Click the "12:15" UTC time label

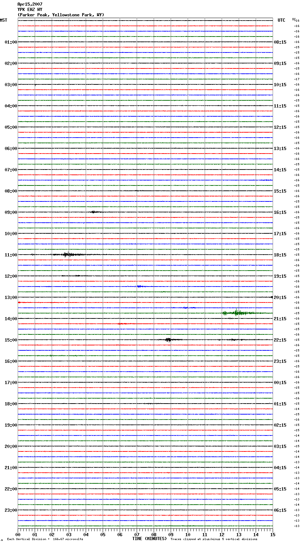pyautogui.click(x=280, y=127)
